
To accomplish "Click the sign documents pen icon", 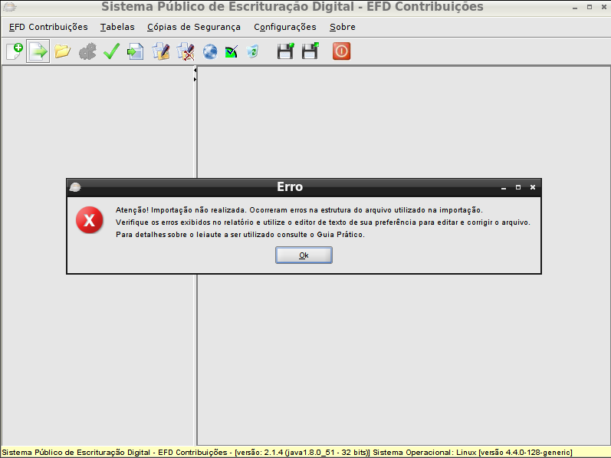I will tap(161, 51).
